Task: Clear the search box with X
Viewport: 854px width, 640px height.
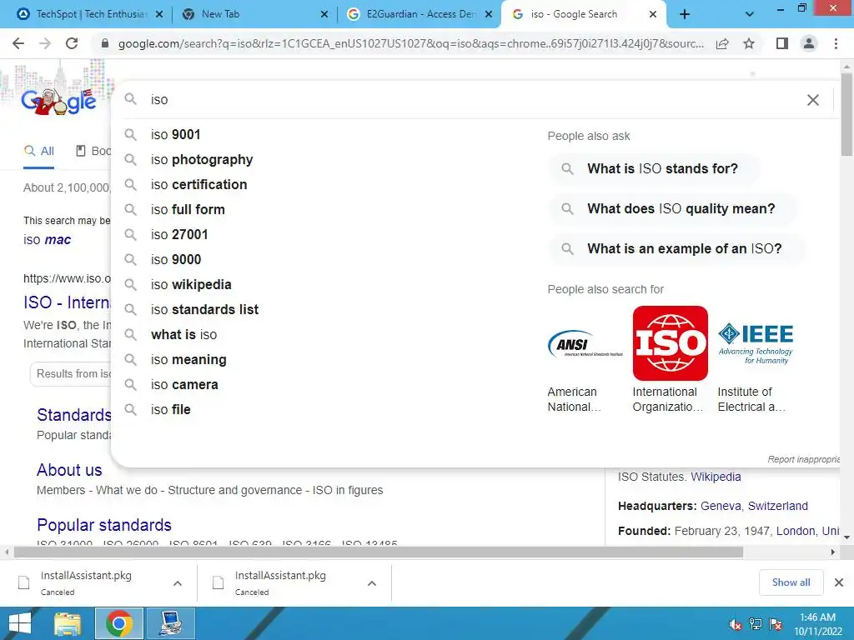Action: (x=812, y=100)
